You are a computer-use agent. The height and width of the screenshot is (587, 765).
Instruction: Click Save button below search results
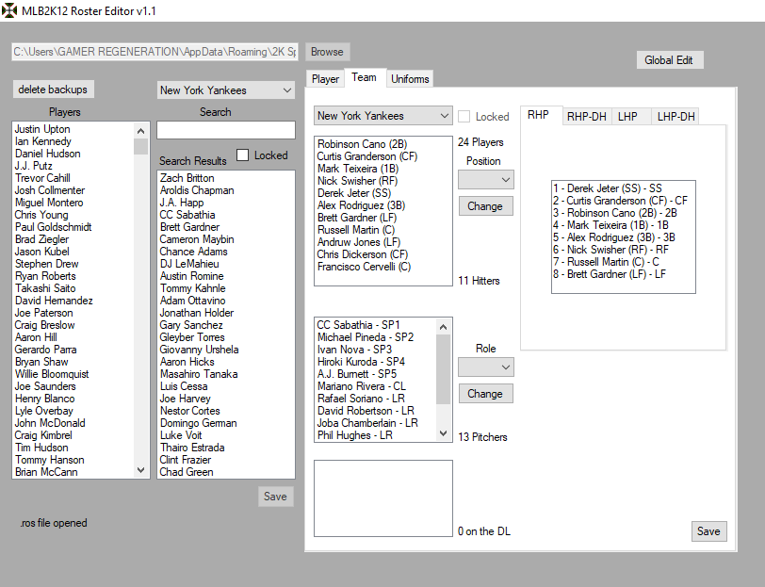pyautogui.click(x=276, y=497)
